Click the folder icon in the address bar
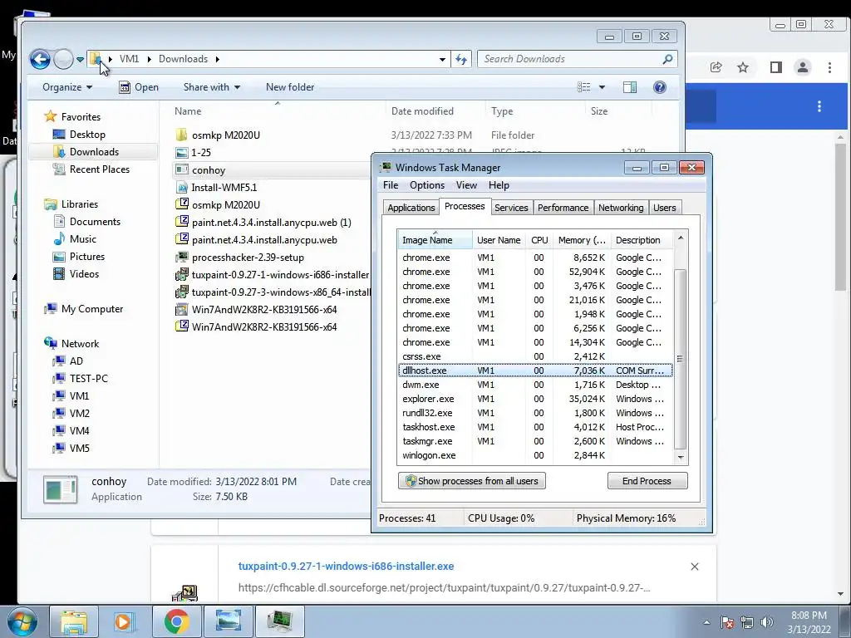This screenshot has height=638, width=851. pos(96,58)
